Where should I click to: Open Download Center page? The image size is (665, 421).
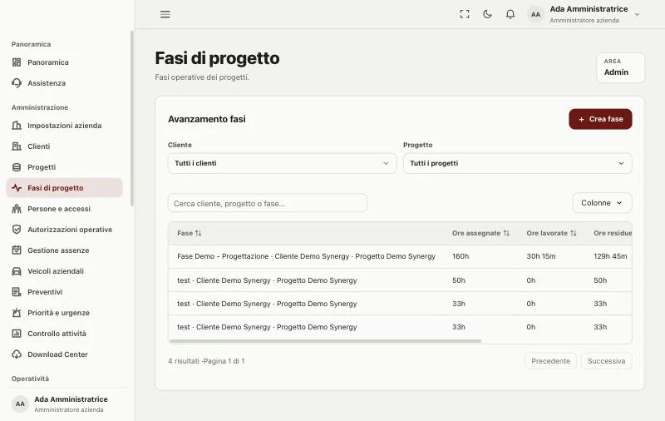pos(64,354)
